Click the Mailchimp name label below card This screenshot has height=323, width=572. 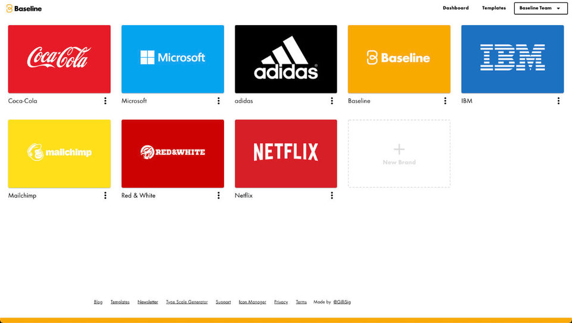tap(22, 195)
